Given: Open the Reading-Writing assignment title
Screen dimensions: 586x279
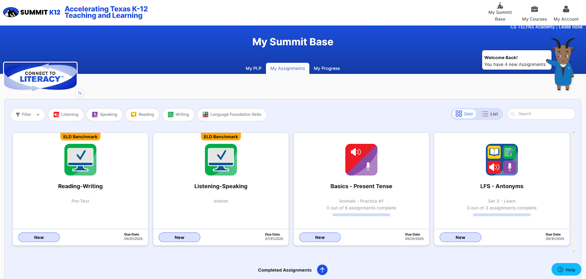Looking at the screenshot, I should pyautogui.click(x=81, y=186).
